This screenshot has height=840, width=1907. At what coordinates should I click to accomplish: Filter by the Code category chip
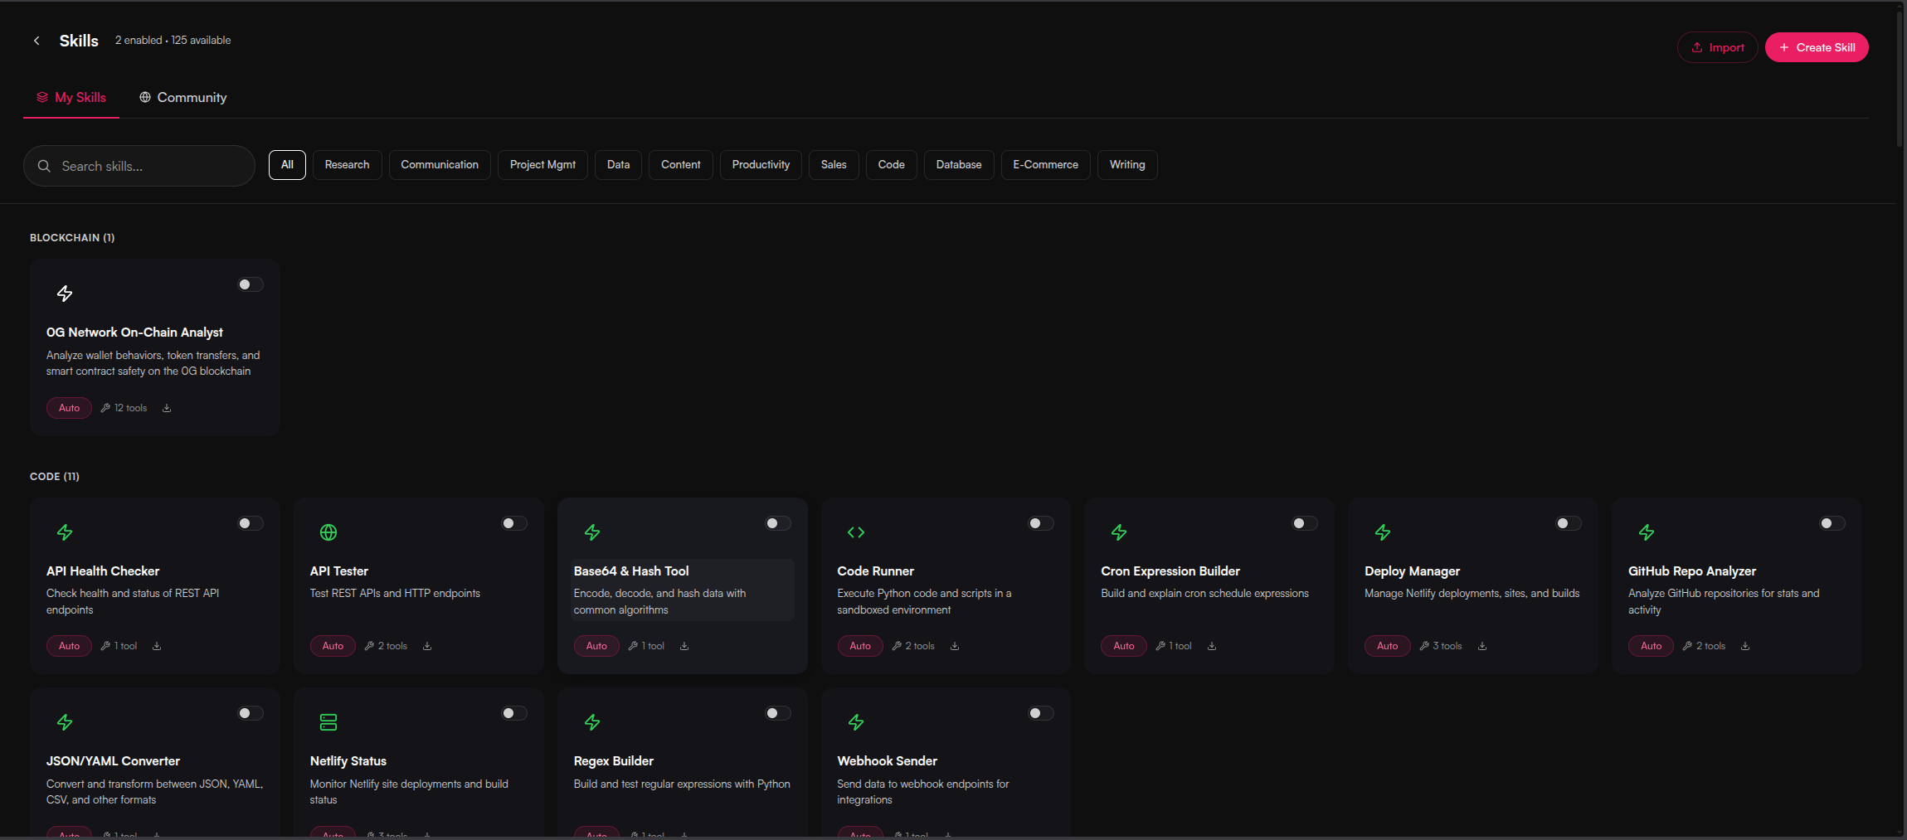(891, 165)
